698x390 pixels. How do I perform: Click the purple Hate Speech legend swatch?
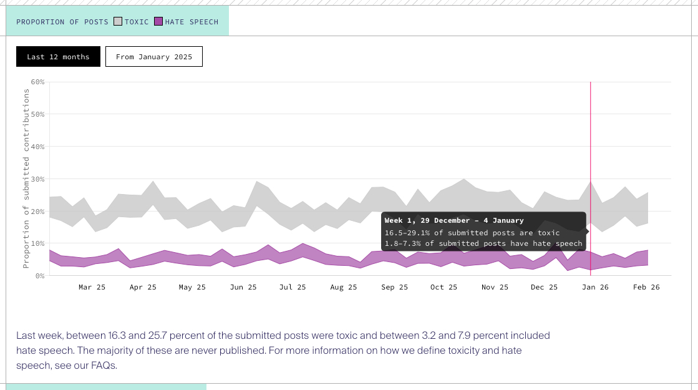(158, 22)
